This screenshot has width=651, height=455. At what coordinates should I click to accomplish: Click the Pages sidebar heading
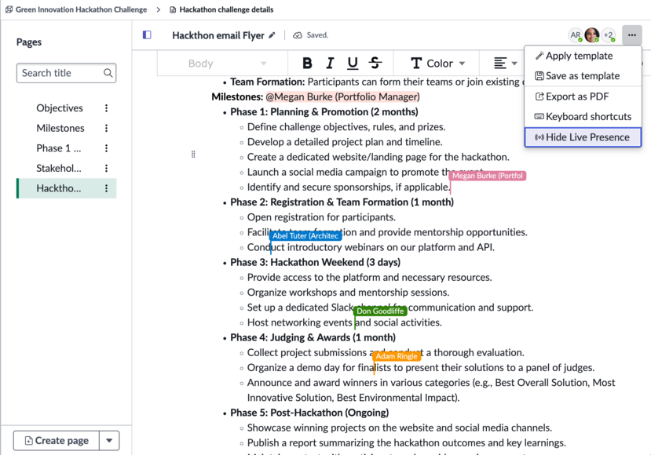28,42
